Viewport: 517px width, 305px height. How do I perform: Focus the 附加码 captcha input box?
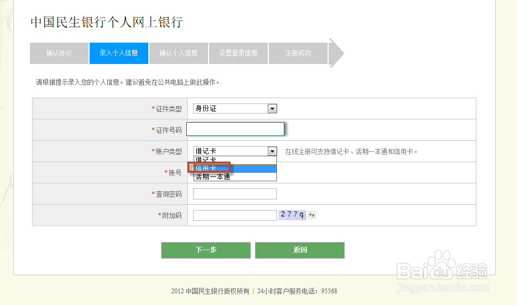[235, 215]
